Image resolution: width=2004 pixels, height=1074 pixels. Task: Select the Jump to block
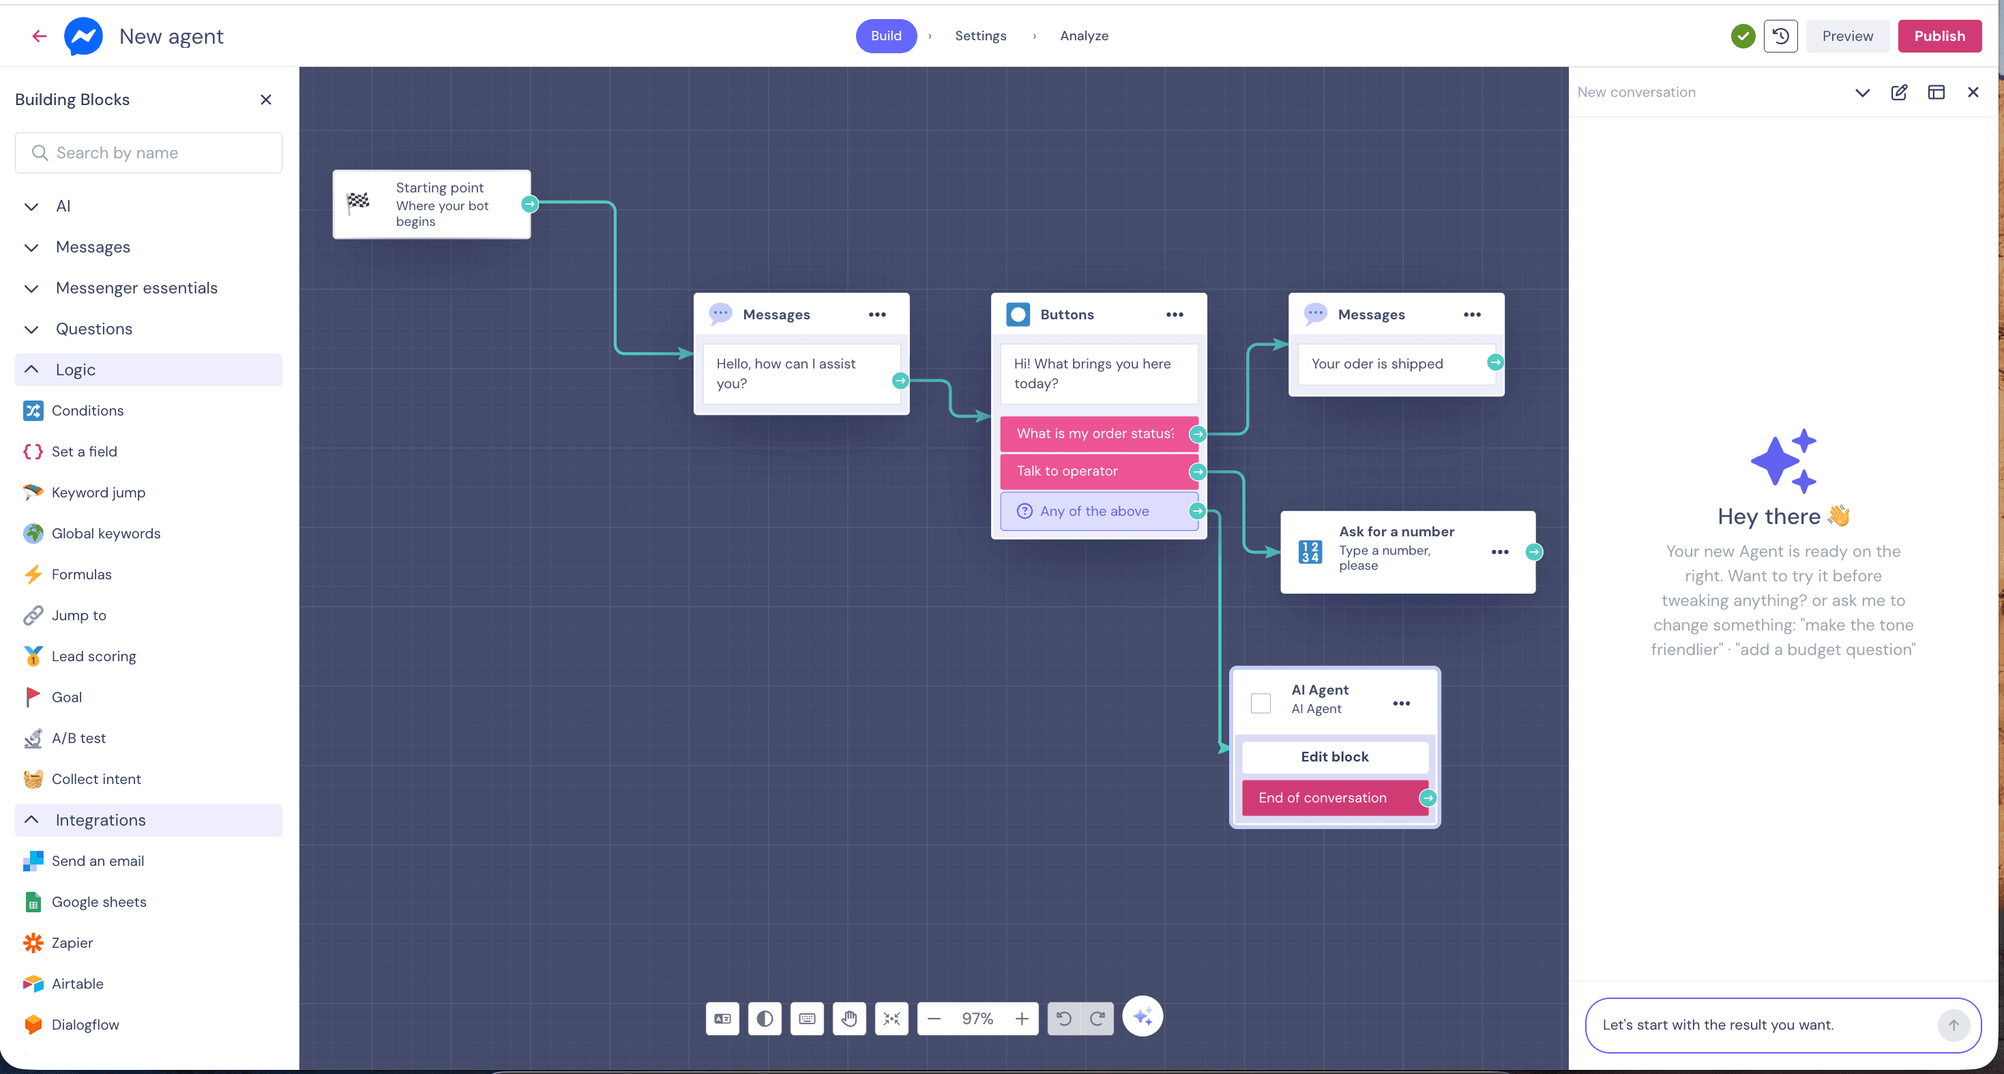coord(65,615)
